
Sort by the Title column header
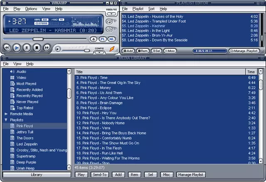pos(160,72)
